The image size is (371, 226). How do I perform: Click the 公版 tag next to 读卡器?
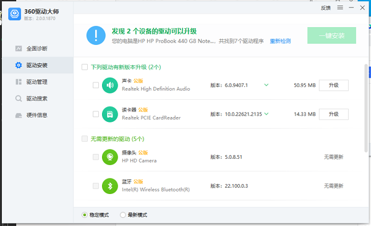coord(143,110)
